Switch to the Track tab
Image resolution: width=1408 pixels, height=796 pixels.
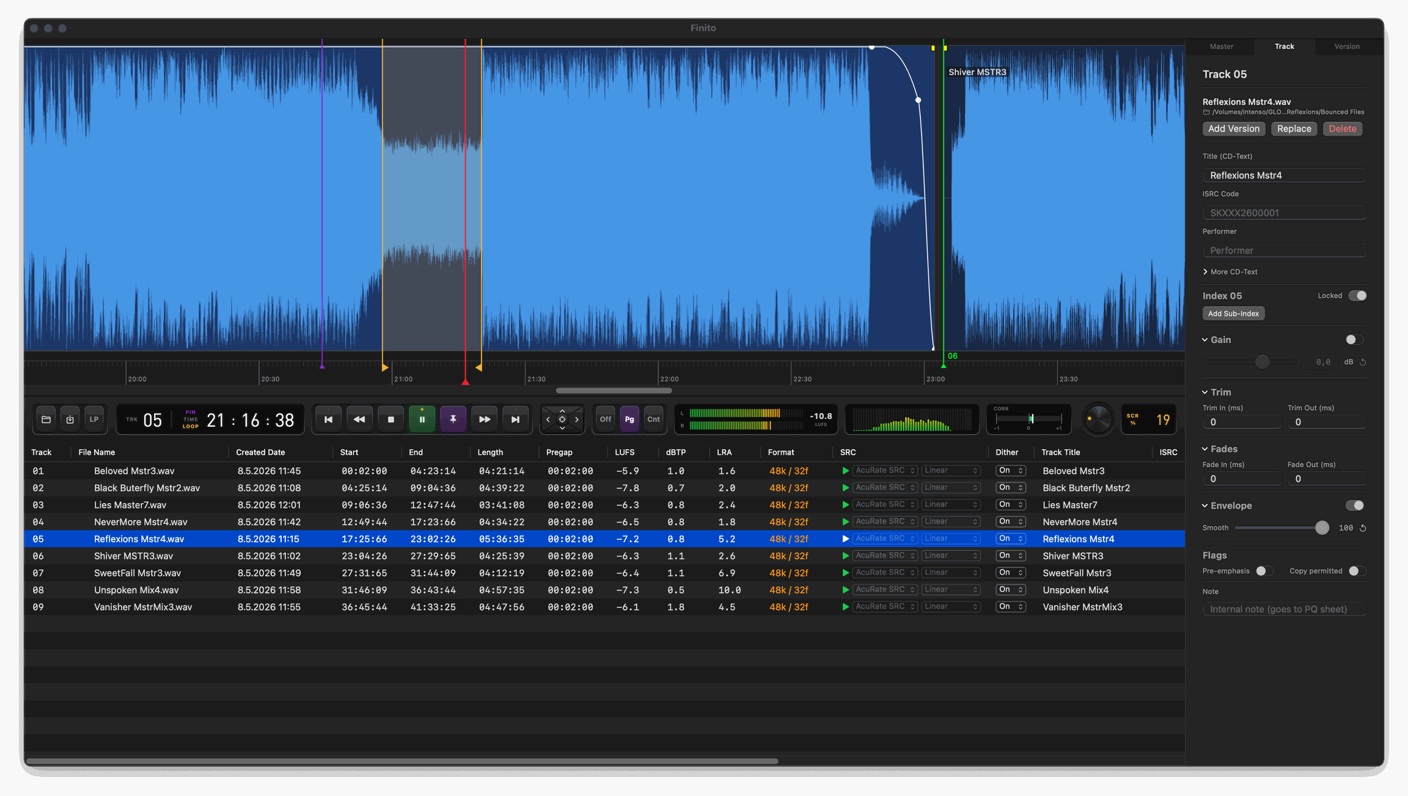pos(1284,46)
